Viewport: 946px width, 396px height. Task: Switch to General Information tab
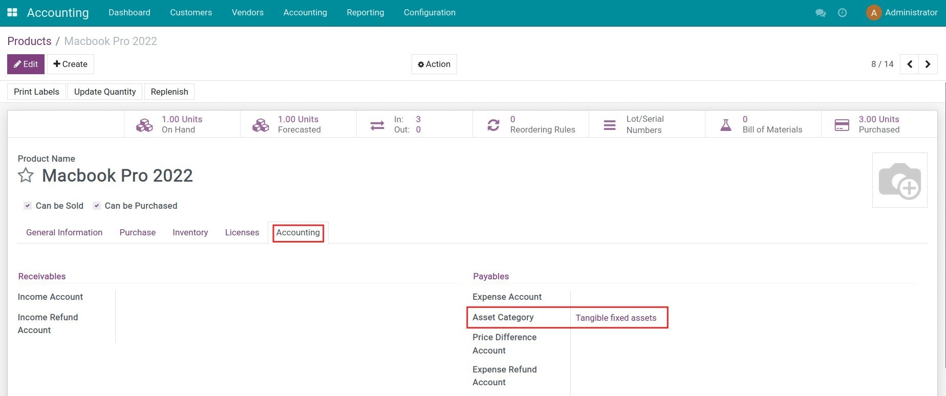(64, 233)
